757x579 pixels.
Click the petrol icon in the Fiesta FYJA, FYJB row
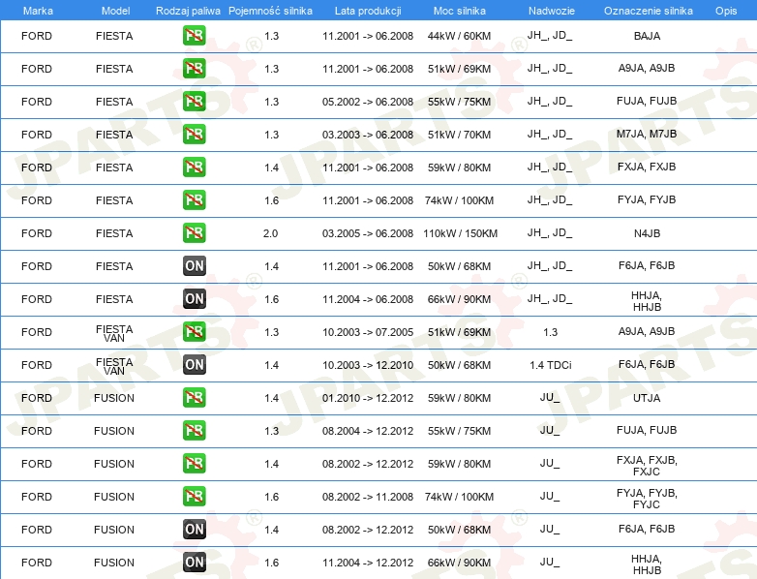(x=194, y=199)
